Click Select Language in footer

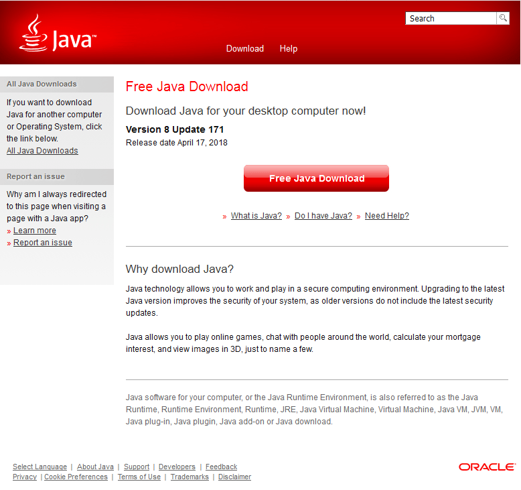(x=40, y=467)
